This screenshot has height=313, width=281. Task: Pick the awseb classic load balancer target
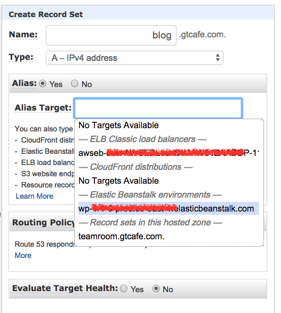(x=169, y=153)
